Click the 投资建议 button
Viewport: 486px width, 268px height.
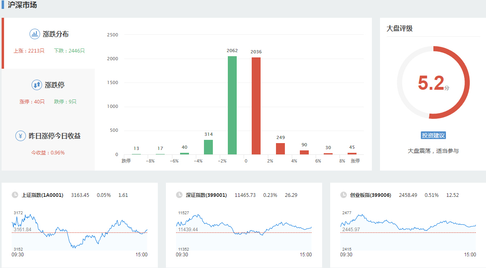433,135
